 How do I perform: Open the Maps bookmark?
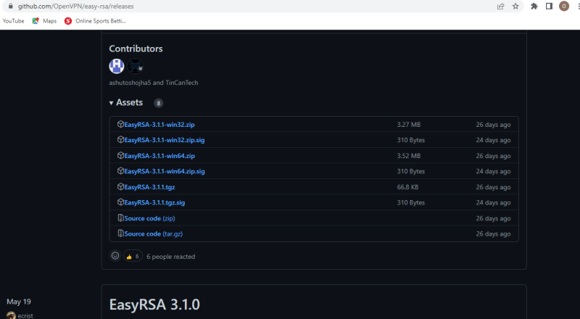click(x=44, y=21)
